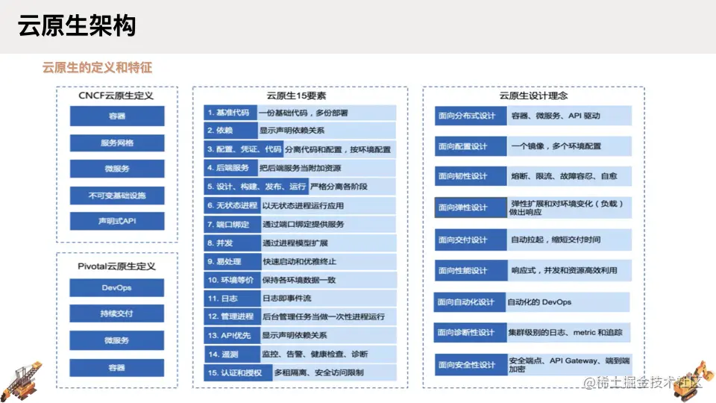Image resolution: width=716 pixels, height=403 pixels.
Task: Click the 1. 基准代码 label
Action: pyautogui.click(x=230, y=113)
